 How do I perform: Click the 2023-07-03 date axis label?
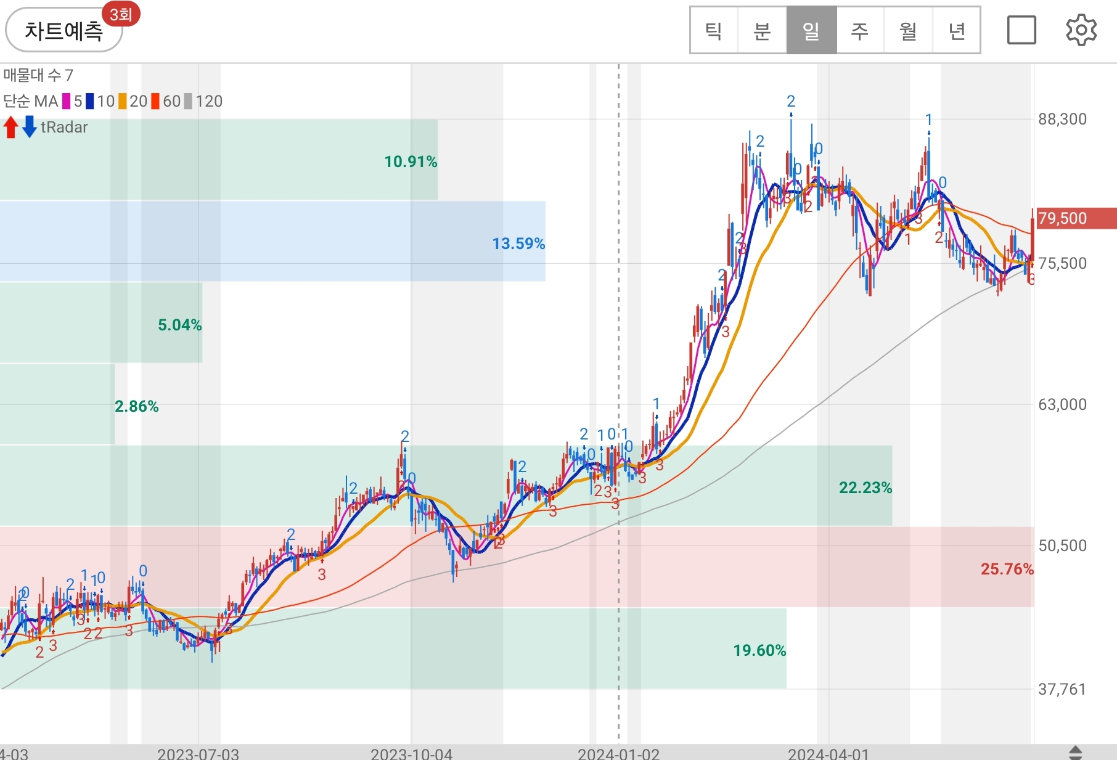[x=198, y=753]
